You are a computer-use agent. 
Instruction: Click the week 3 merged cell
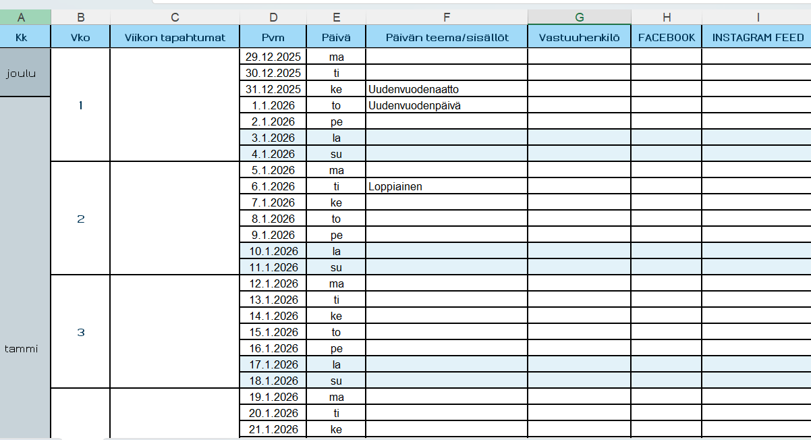click(80, 332)
